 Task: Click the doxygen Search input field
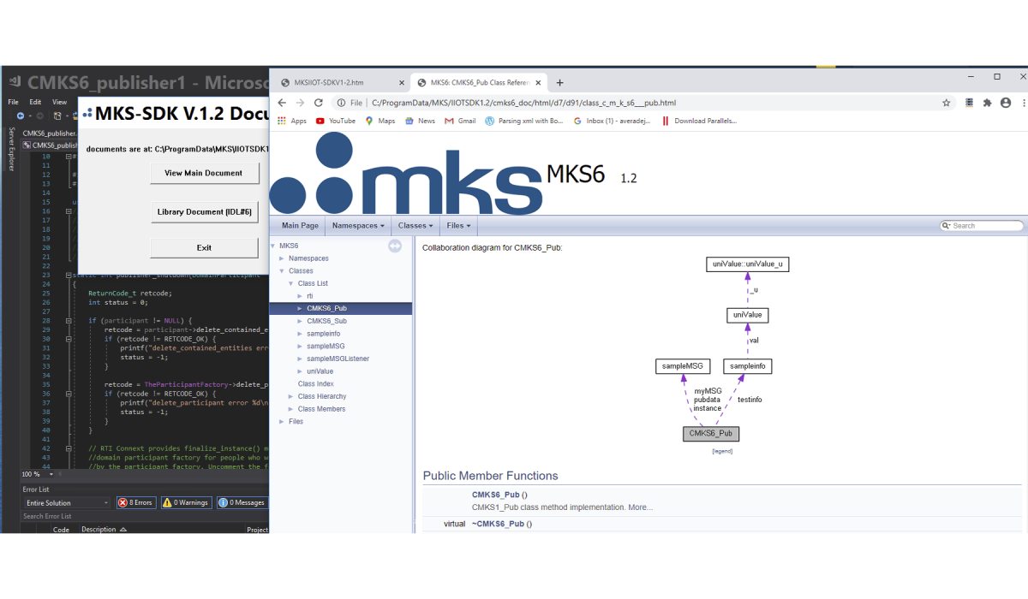click(985, 226)
